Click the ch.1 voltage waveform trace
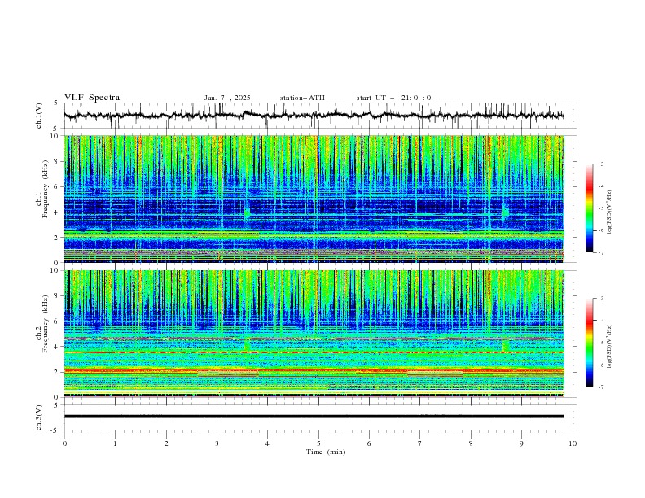The width and height of the screenshot is (645, 498). pyautogui.click(x=314, y=116)
